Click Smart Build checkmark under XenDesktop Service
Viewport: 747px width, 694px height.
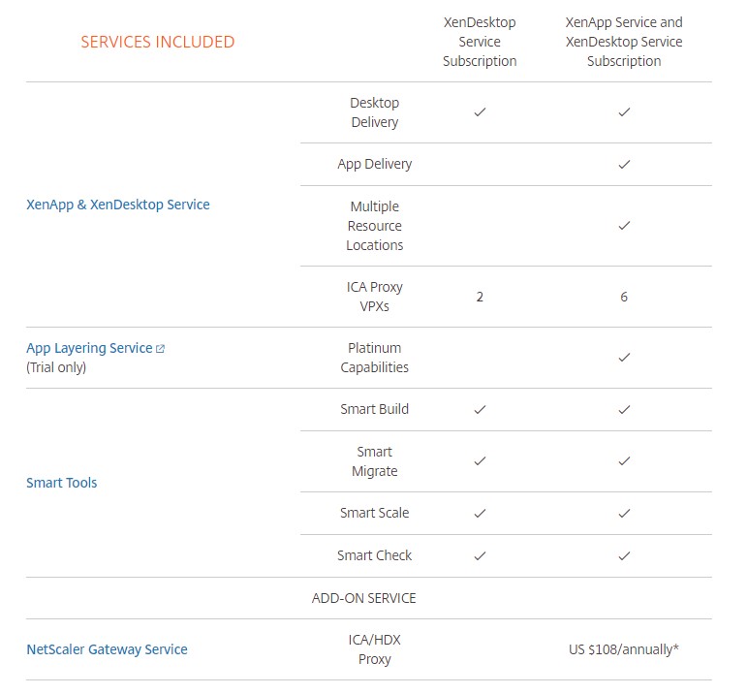tap(480, 410)
